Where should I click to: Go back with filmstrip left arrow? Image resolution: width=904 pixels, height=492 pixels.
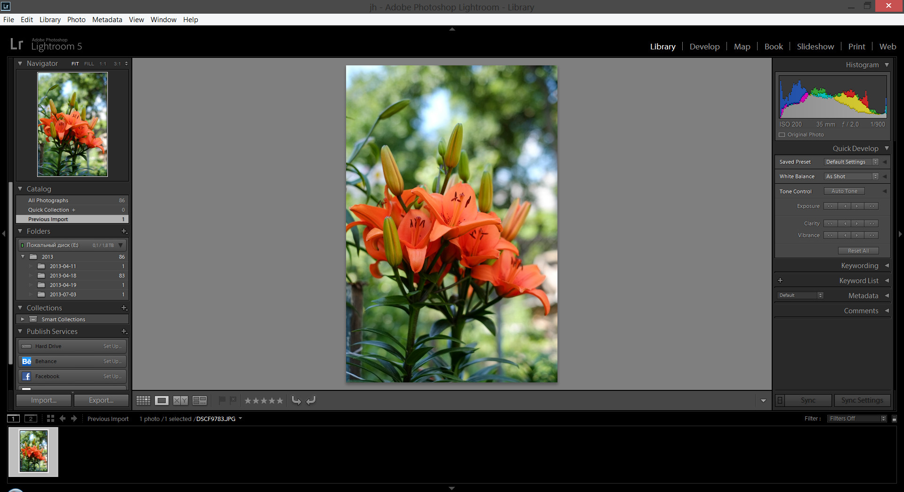click(62, 419)
